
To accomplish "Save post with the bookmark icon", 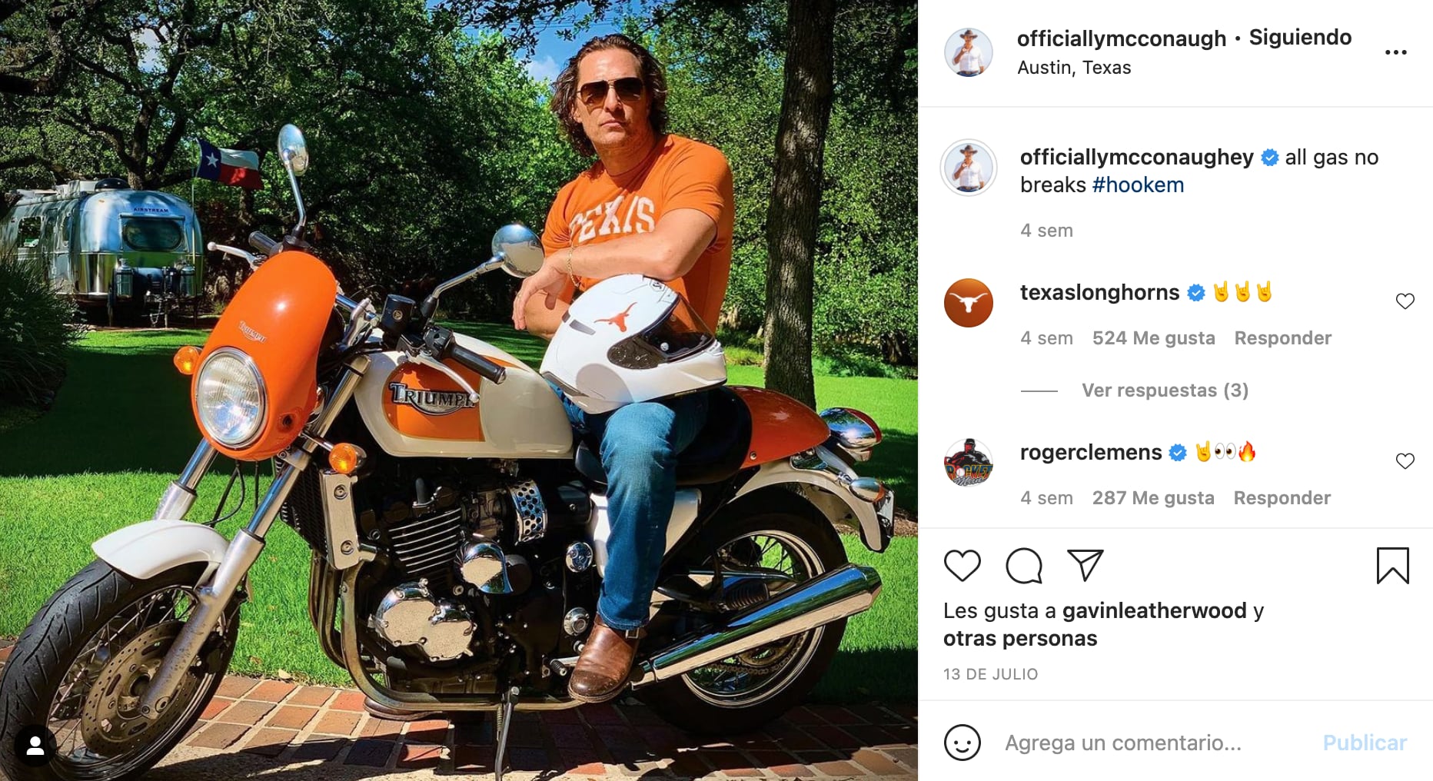I will [1392, 567].
